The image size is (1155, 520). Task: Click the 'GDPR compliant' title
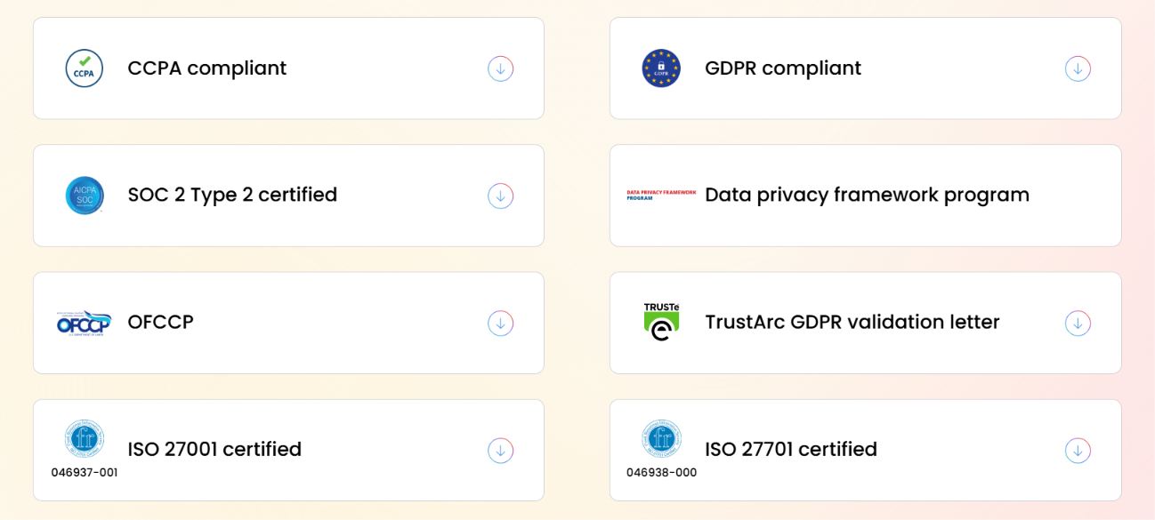pos(783,68)
